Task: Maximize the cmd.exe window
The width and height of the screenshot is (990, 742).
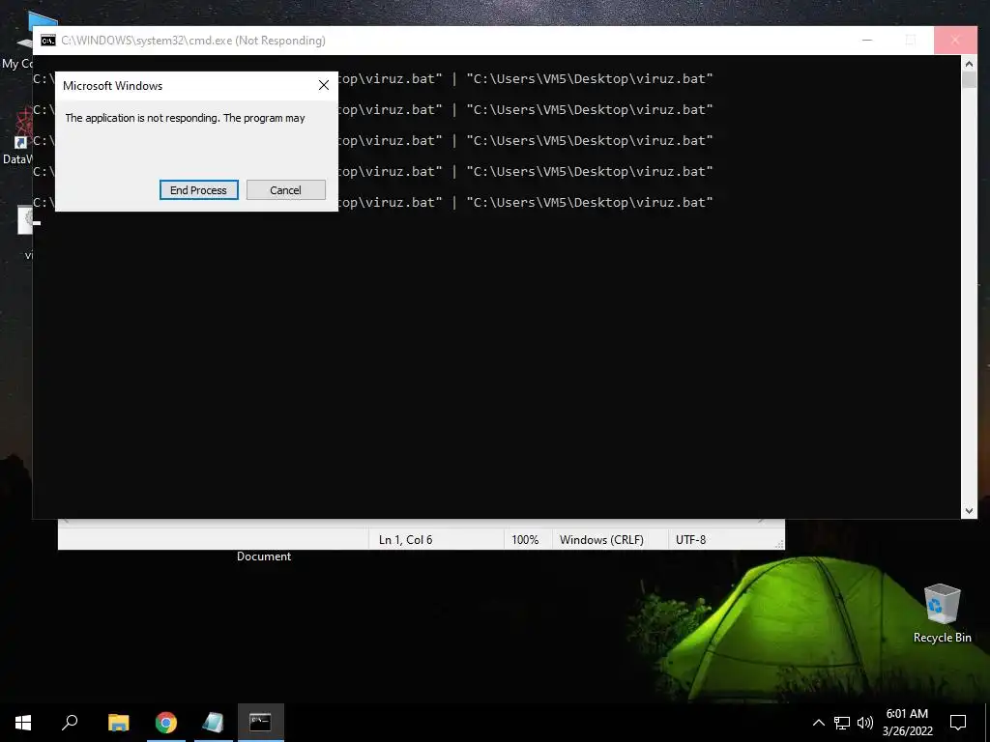Action: 911,40
